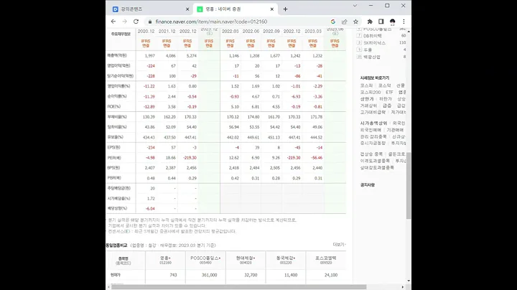Open the 공지사항 heading link
This screenshot has height=290, width=517.
tap(368, 185)
